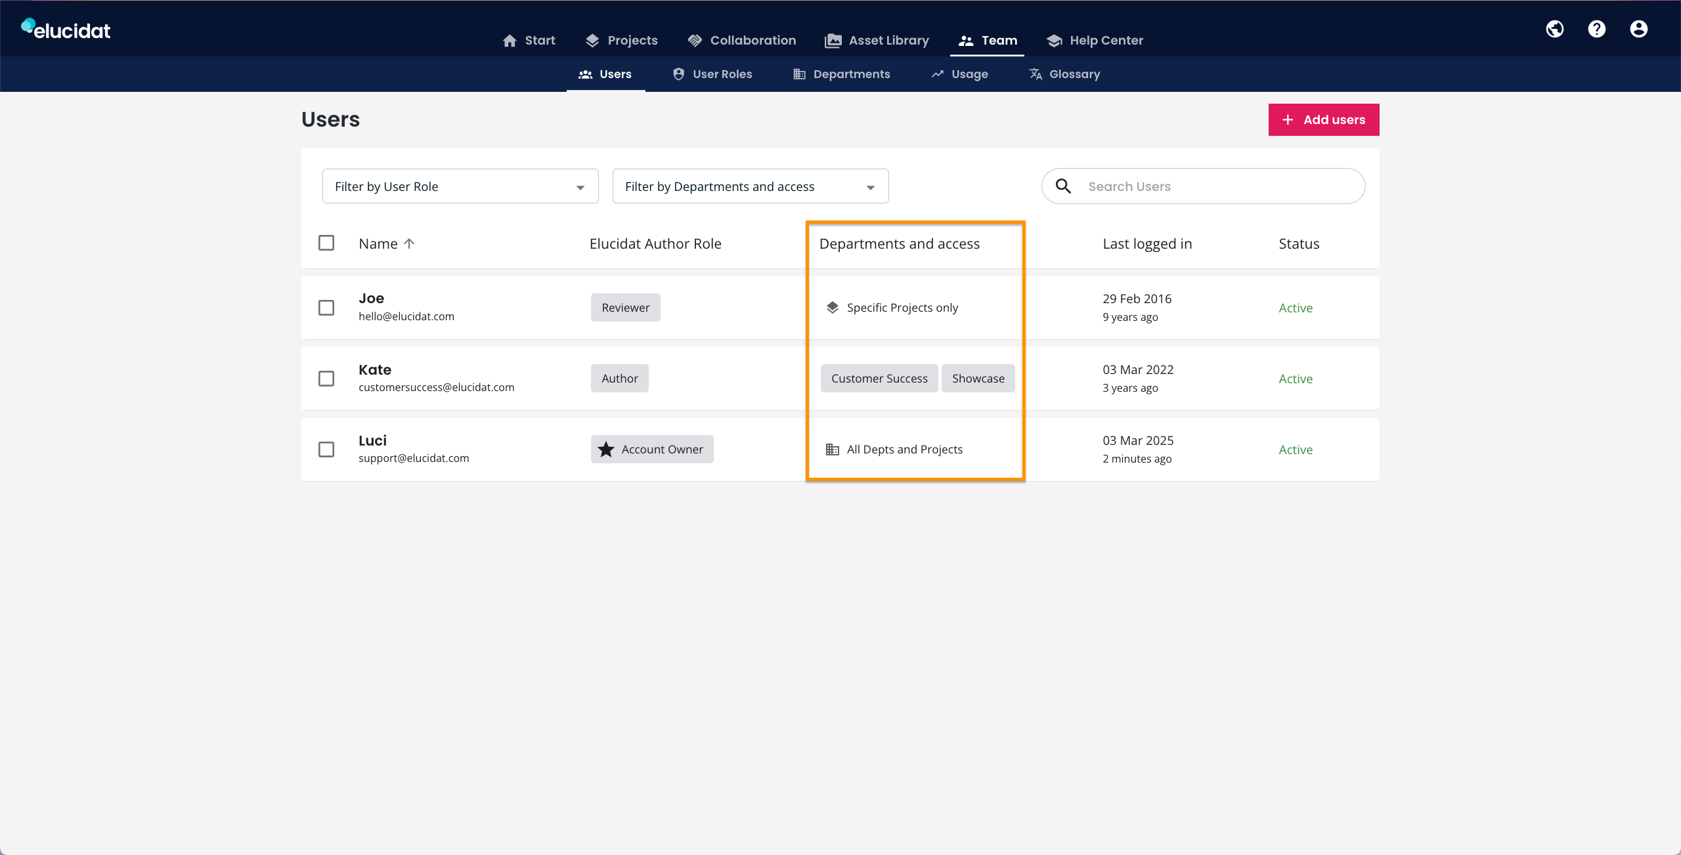This screenshot has height=855, width=1681.
Task: Open the User Roles sub-tab
Action: (x=712, y=74)
